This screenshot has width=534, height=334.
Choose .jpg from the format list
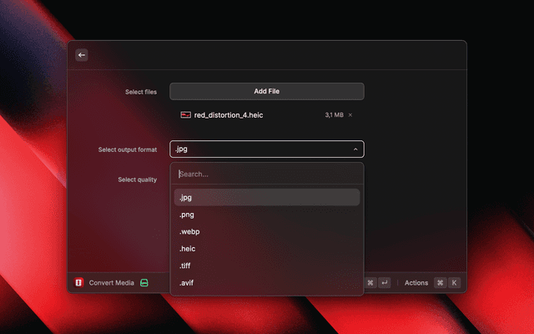pos(267,198)
